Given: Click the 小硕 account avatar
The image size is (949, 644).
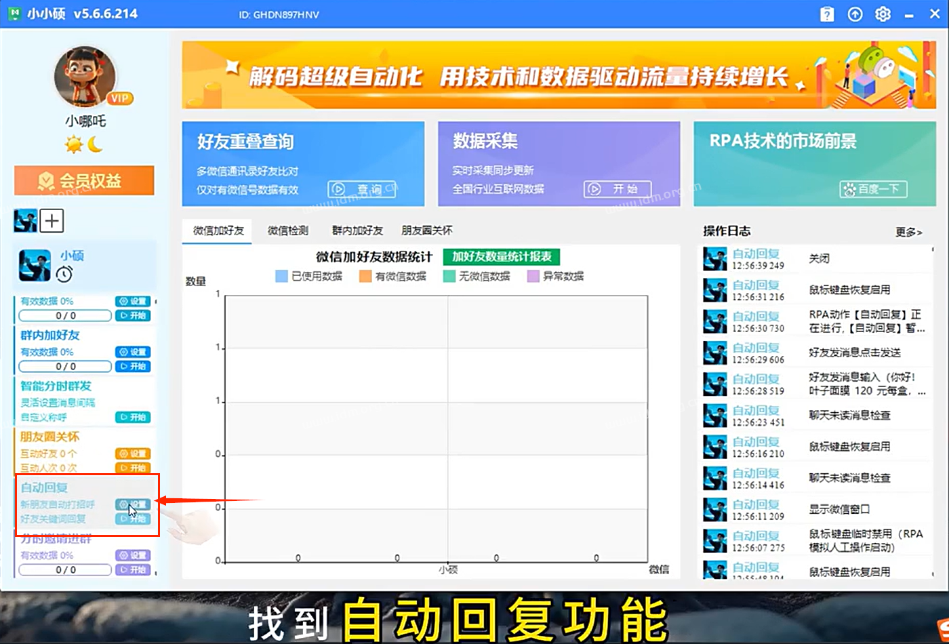Looking at the screenshot, I should tap(35, 266).
